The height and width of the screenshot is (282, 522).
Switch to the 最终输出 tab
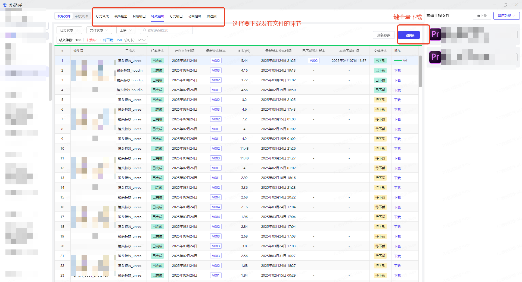pos(121,16)
